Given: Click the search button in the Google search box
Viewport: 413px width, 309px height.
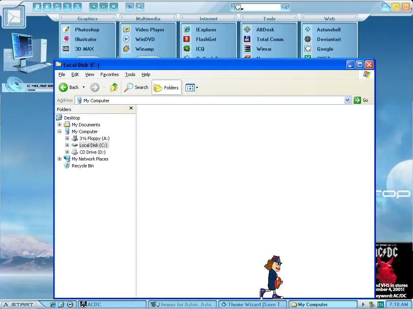Looking at the screenshot, I should (x=284, y=7).
